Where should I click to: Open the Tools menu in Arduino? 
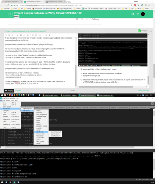click(13, 100)
